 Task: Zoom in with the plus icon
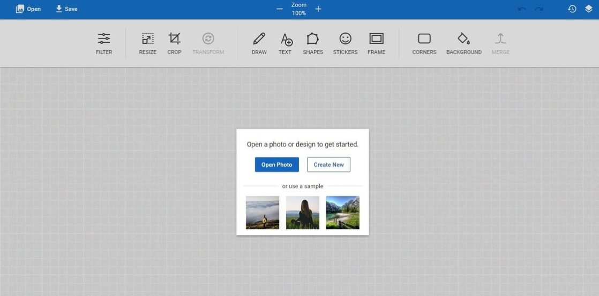(318, 9)
